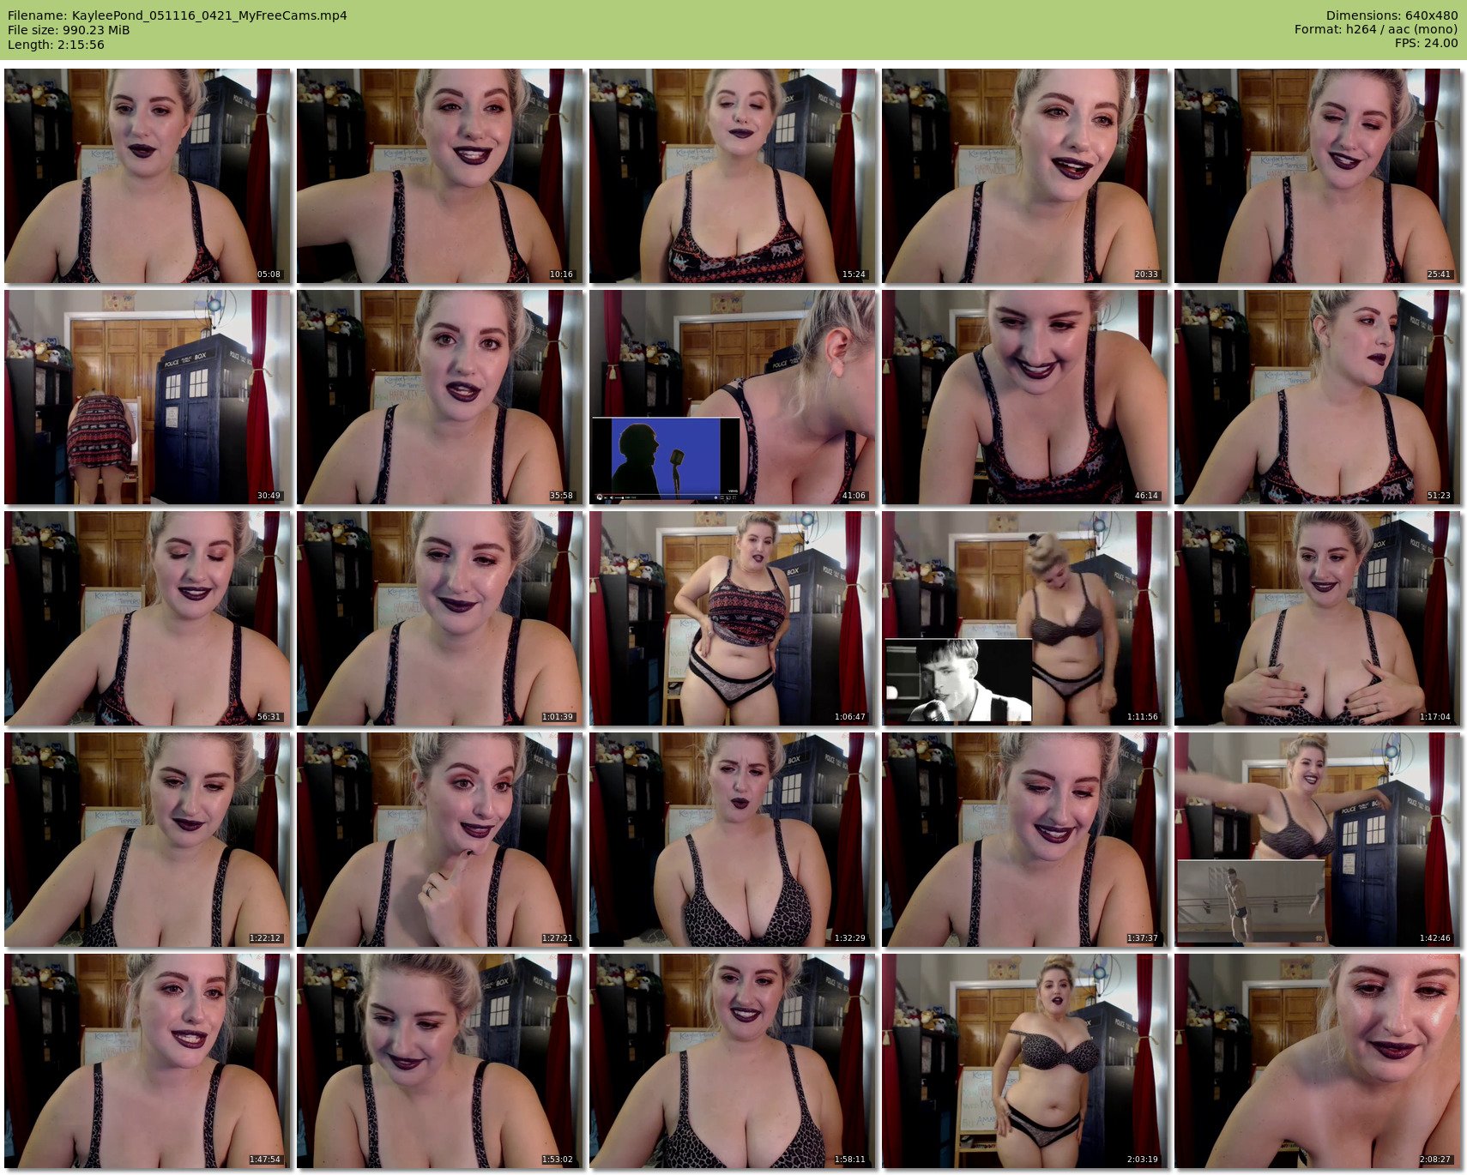Open the frame timestamped 1:27:21
Image resolution: width=1467 pixels, height=1175 pixels.
point(440,840)
